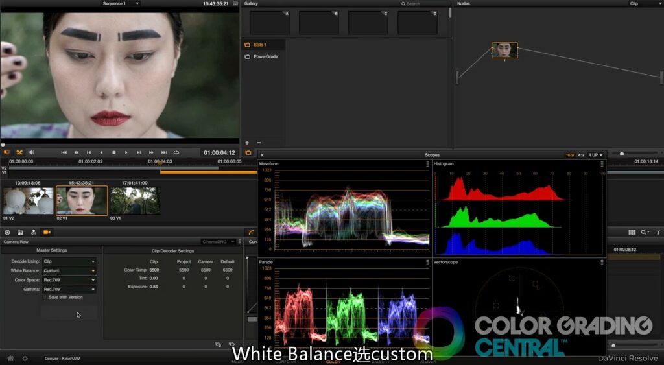This screenshot has height=365, width=664.
Task: Open the Camera Raw palette icon
Action: tap(47, 233)
